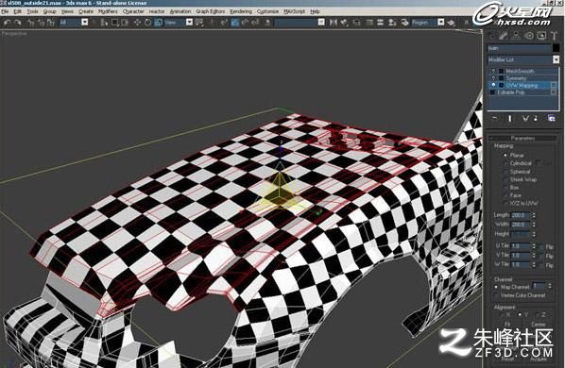The image size is (565, 368).
Task: Open the Utilities hammer panel tab
Action: pos(554,35)
